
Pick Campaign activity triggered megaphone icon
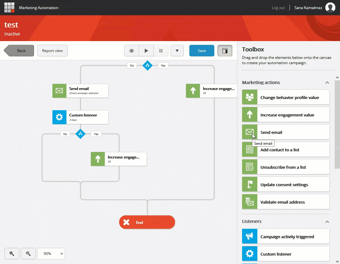click(250, 236)
